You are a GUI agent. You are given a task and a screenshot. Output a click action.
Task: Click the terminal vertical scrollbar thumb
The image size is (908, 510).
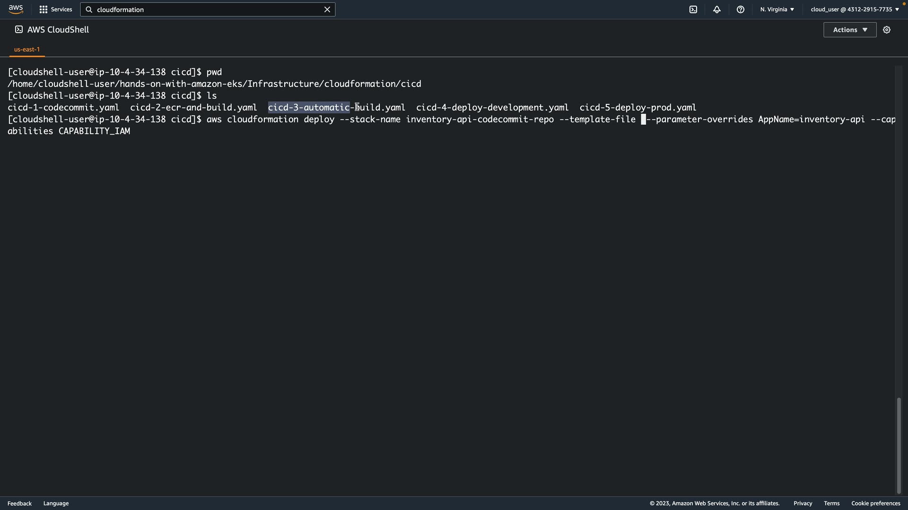[899, 445]
